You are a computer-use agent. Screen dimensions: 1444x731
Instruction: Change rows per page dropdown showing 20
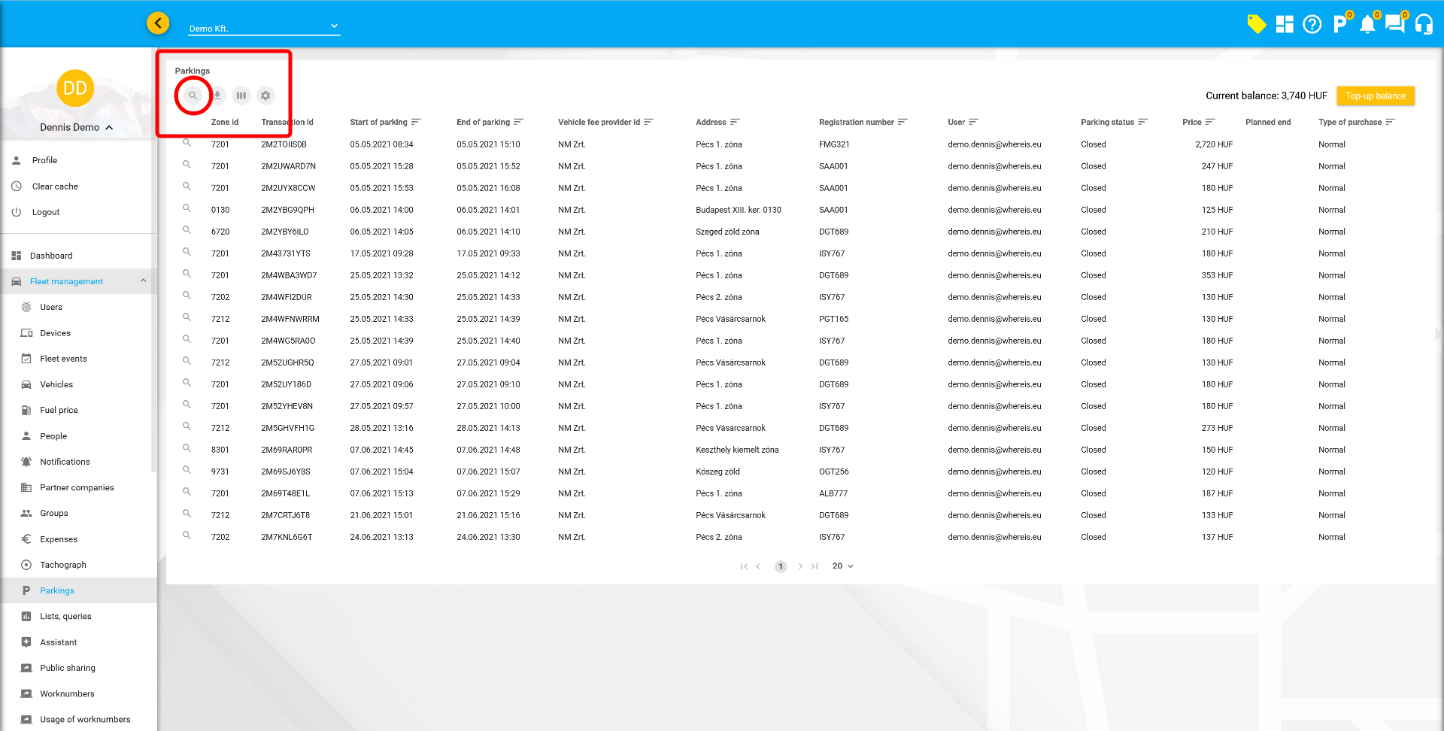(x=842, y=566)
